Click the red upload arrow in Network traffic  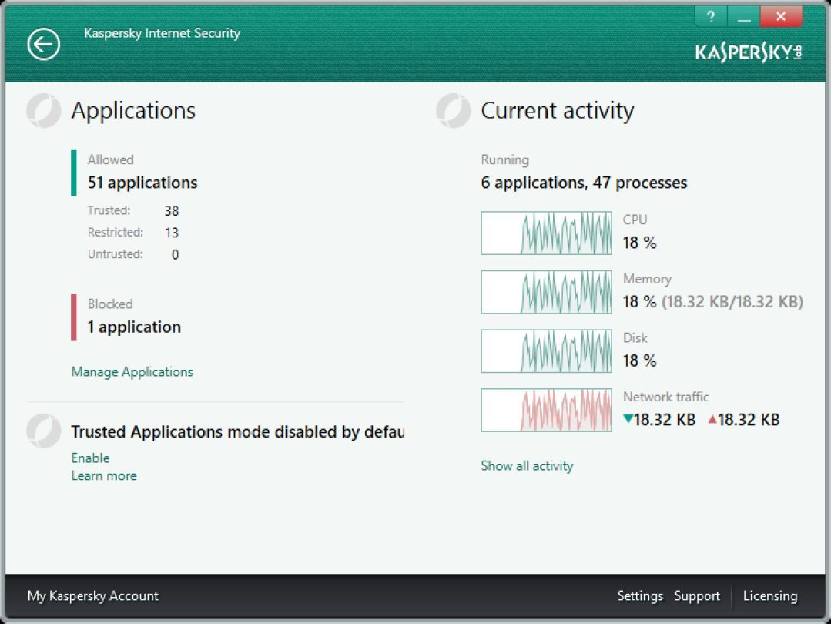click(x=712, y=420)
